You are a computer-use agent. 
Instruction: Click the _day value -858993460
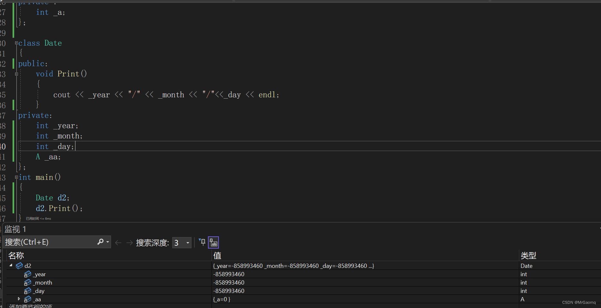pos(229,291)
